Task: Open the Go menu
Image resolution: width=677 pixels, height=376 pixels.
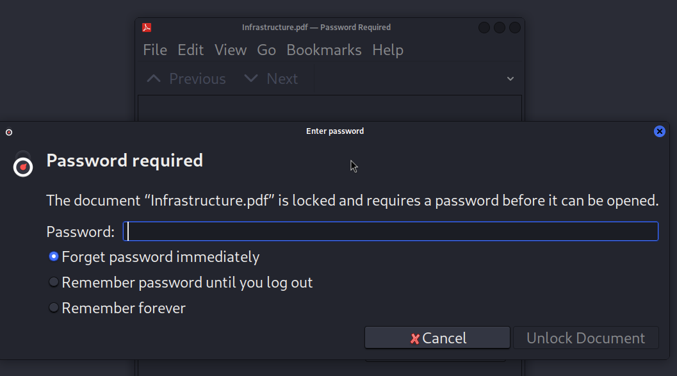Action: [x=266, y=49]
